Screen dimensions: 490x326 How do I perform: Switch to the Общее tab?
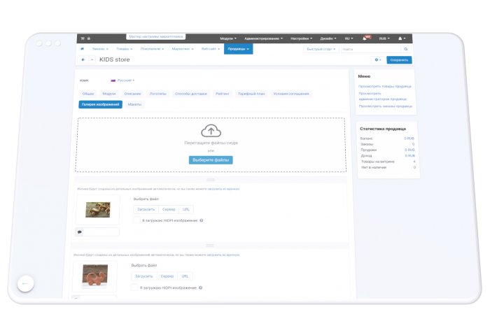(x=88, y=94)
